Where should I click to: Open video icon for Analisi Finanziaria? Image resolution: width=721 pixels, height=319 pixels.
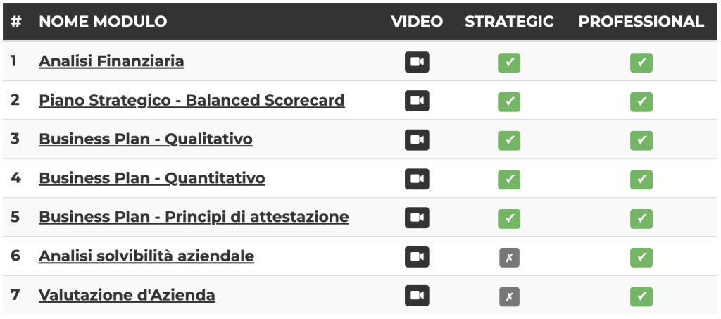tap(417, 62)
